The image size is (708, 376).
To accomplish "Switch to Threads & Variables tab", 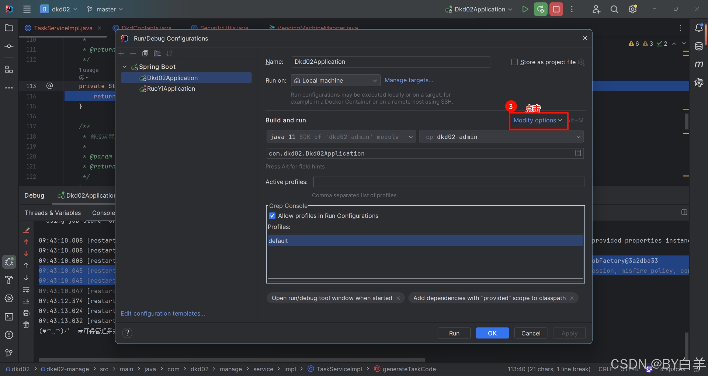I will click(x=53, y=213).
